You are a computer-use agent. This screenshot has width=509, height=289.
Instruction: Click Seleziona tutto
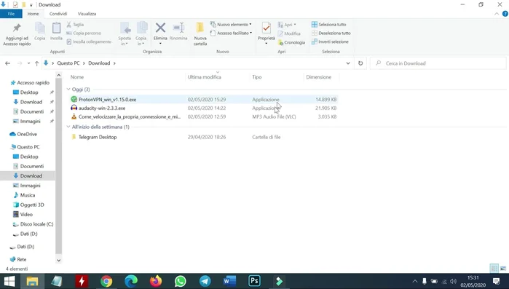(328, 24)
